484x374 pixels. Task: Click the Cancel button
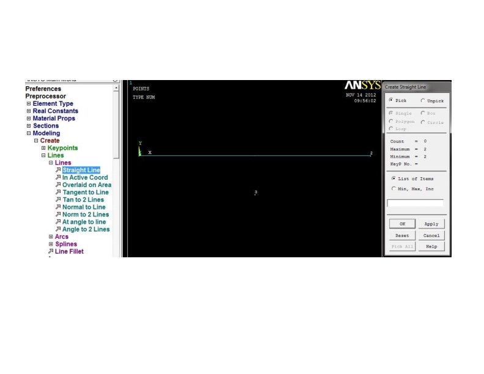(431, 235)
